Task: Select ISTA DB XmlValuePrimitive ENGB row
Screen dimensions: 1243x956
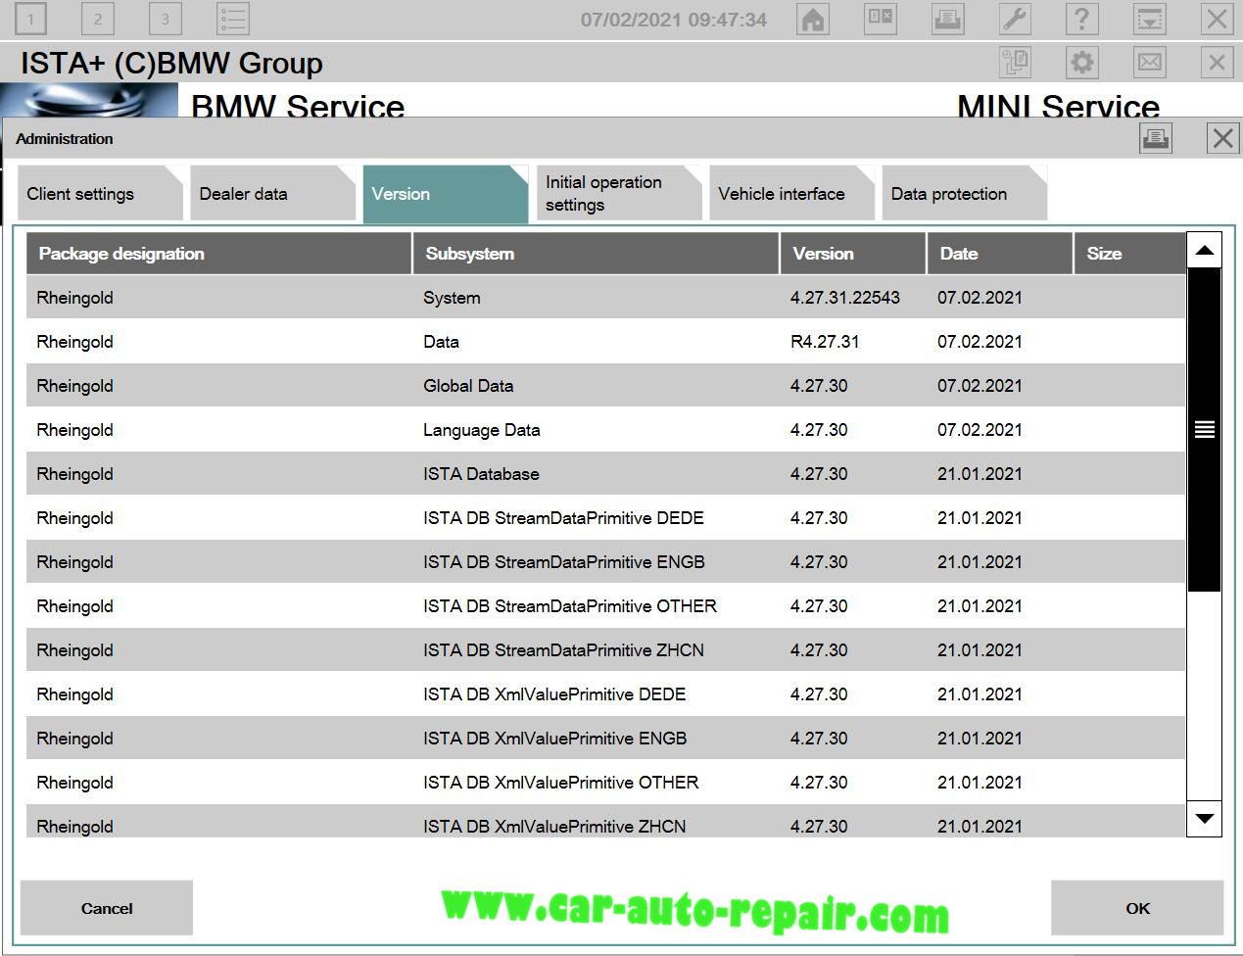Action: point(605,739)
